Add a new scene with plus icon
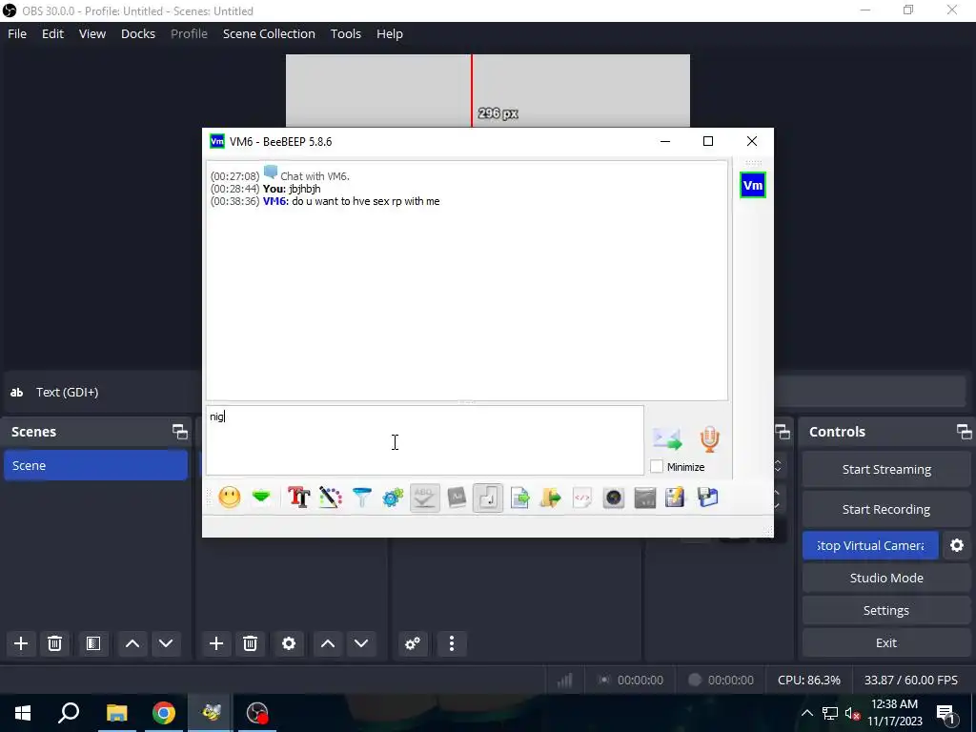Viewport: 976px width, 732px height. click(21, 643)
